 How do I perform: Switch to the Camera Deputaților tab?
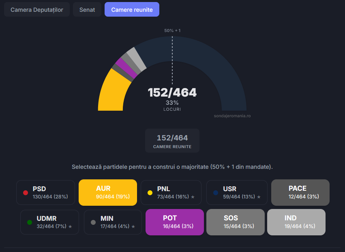coord(37,9)
